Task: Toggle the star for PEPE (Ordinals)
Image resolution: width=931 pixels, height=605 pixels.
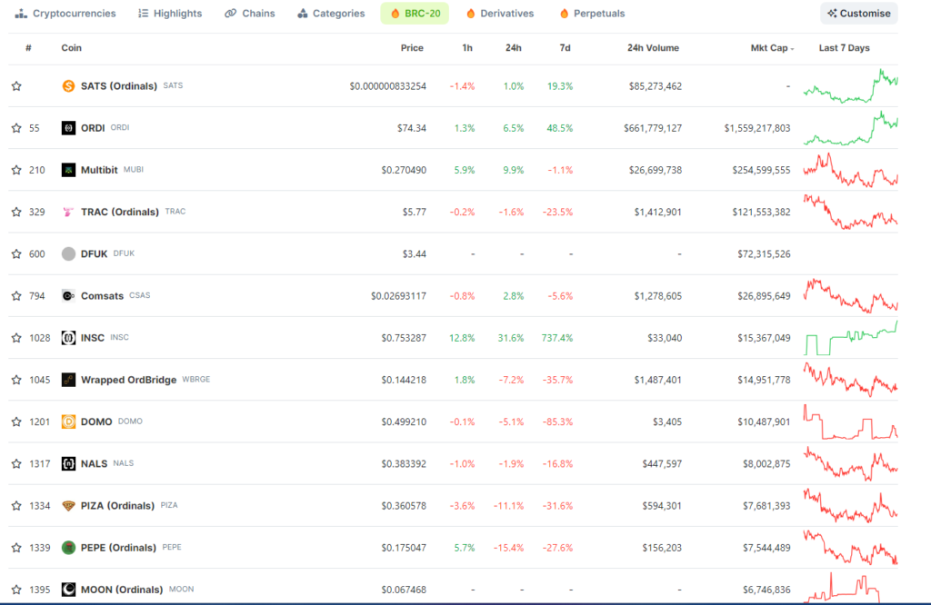Action: pyautogui.click(x=16, y=548)
